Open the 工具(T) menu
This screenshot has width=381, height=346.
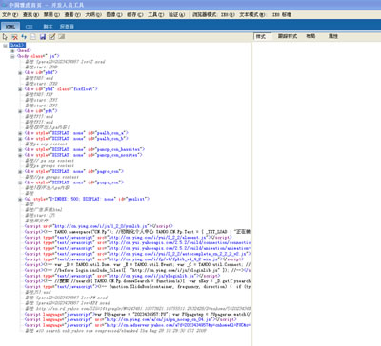click(x=156, y=14)
